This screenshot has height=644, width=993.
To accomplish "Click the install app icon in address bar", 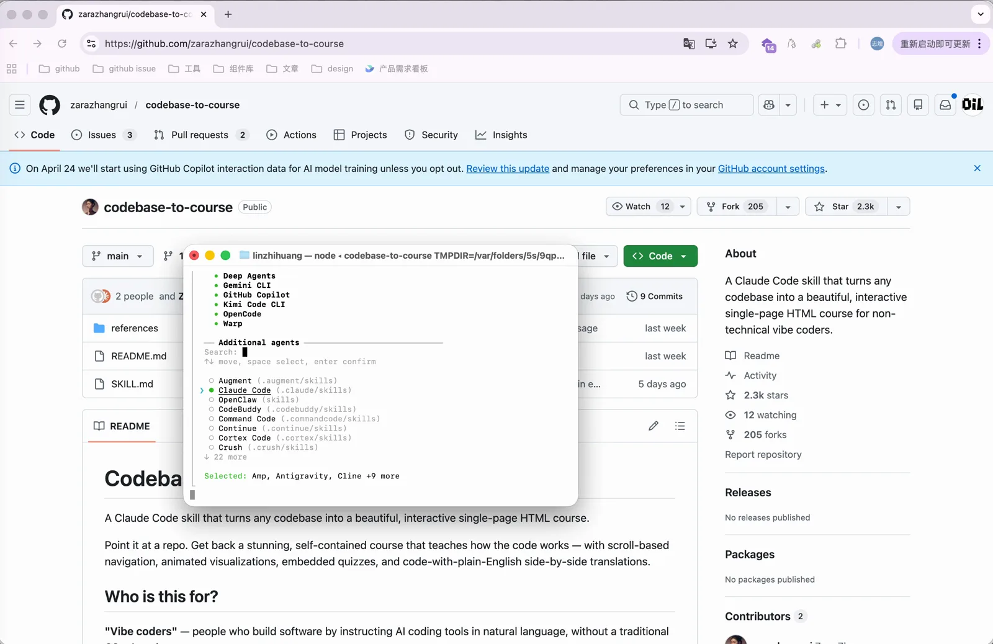I will pos(711,43).
